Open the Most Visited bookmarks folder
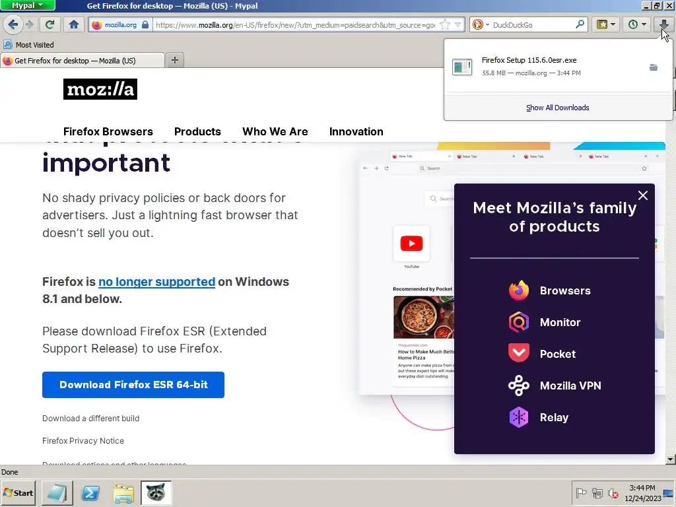 click(29, 45)
